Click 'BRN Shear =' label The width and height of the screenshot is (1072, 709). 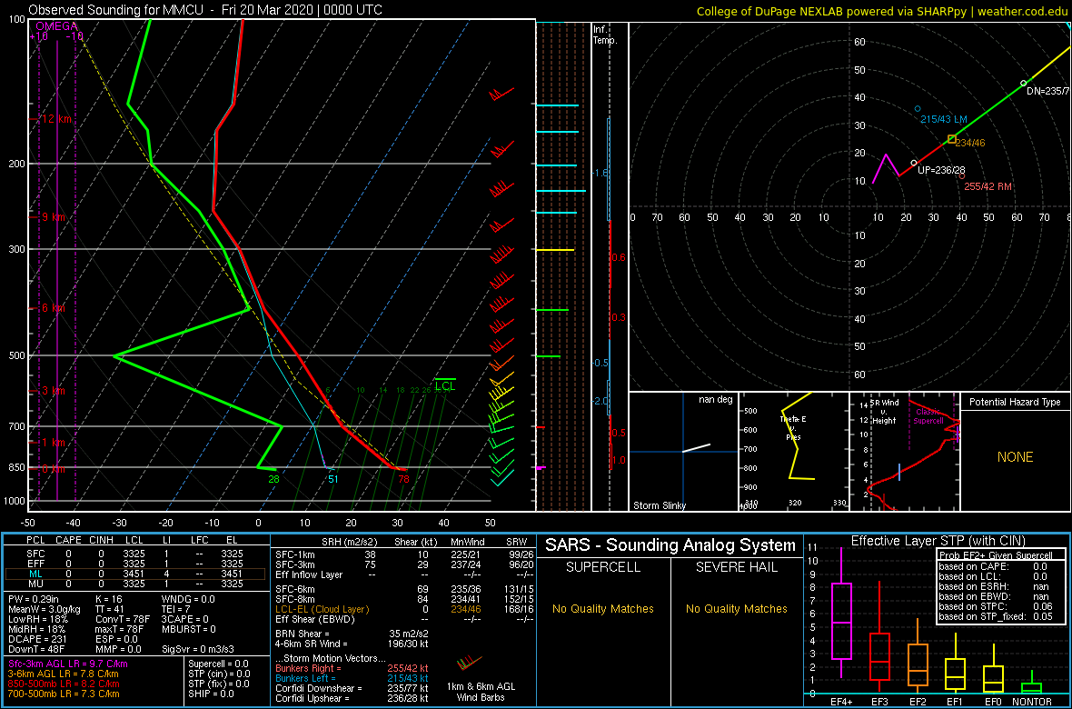pyautogui.click(x=303, y=633)
